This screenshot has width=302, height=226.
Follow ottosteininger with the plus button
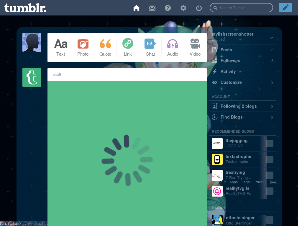pyautogui.click(x=270, y=220)
